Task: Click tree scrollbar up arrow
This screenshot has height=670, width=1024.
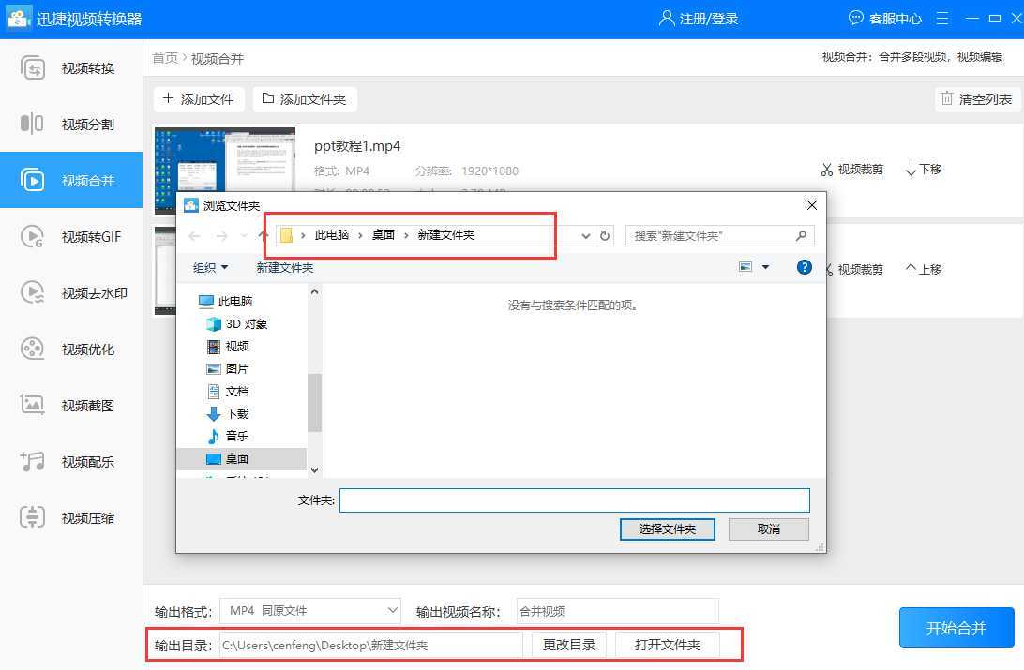Action: coord(315,292)
